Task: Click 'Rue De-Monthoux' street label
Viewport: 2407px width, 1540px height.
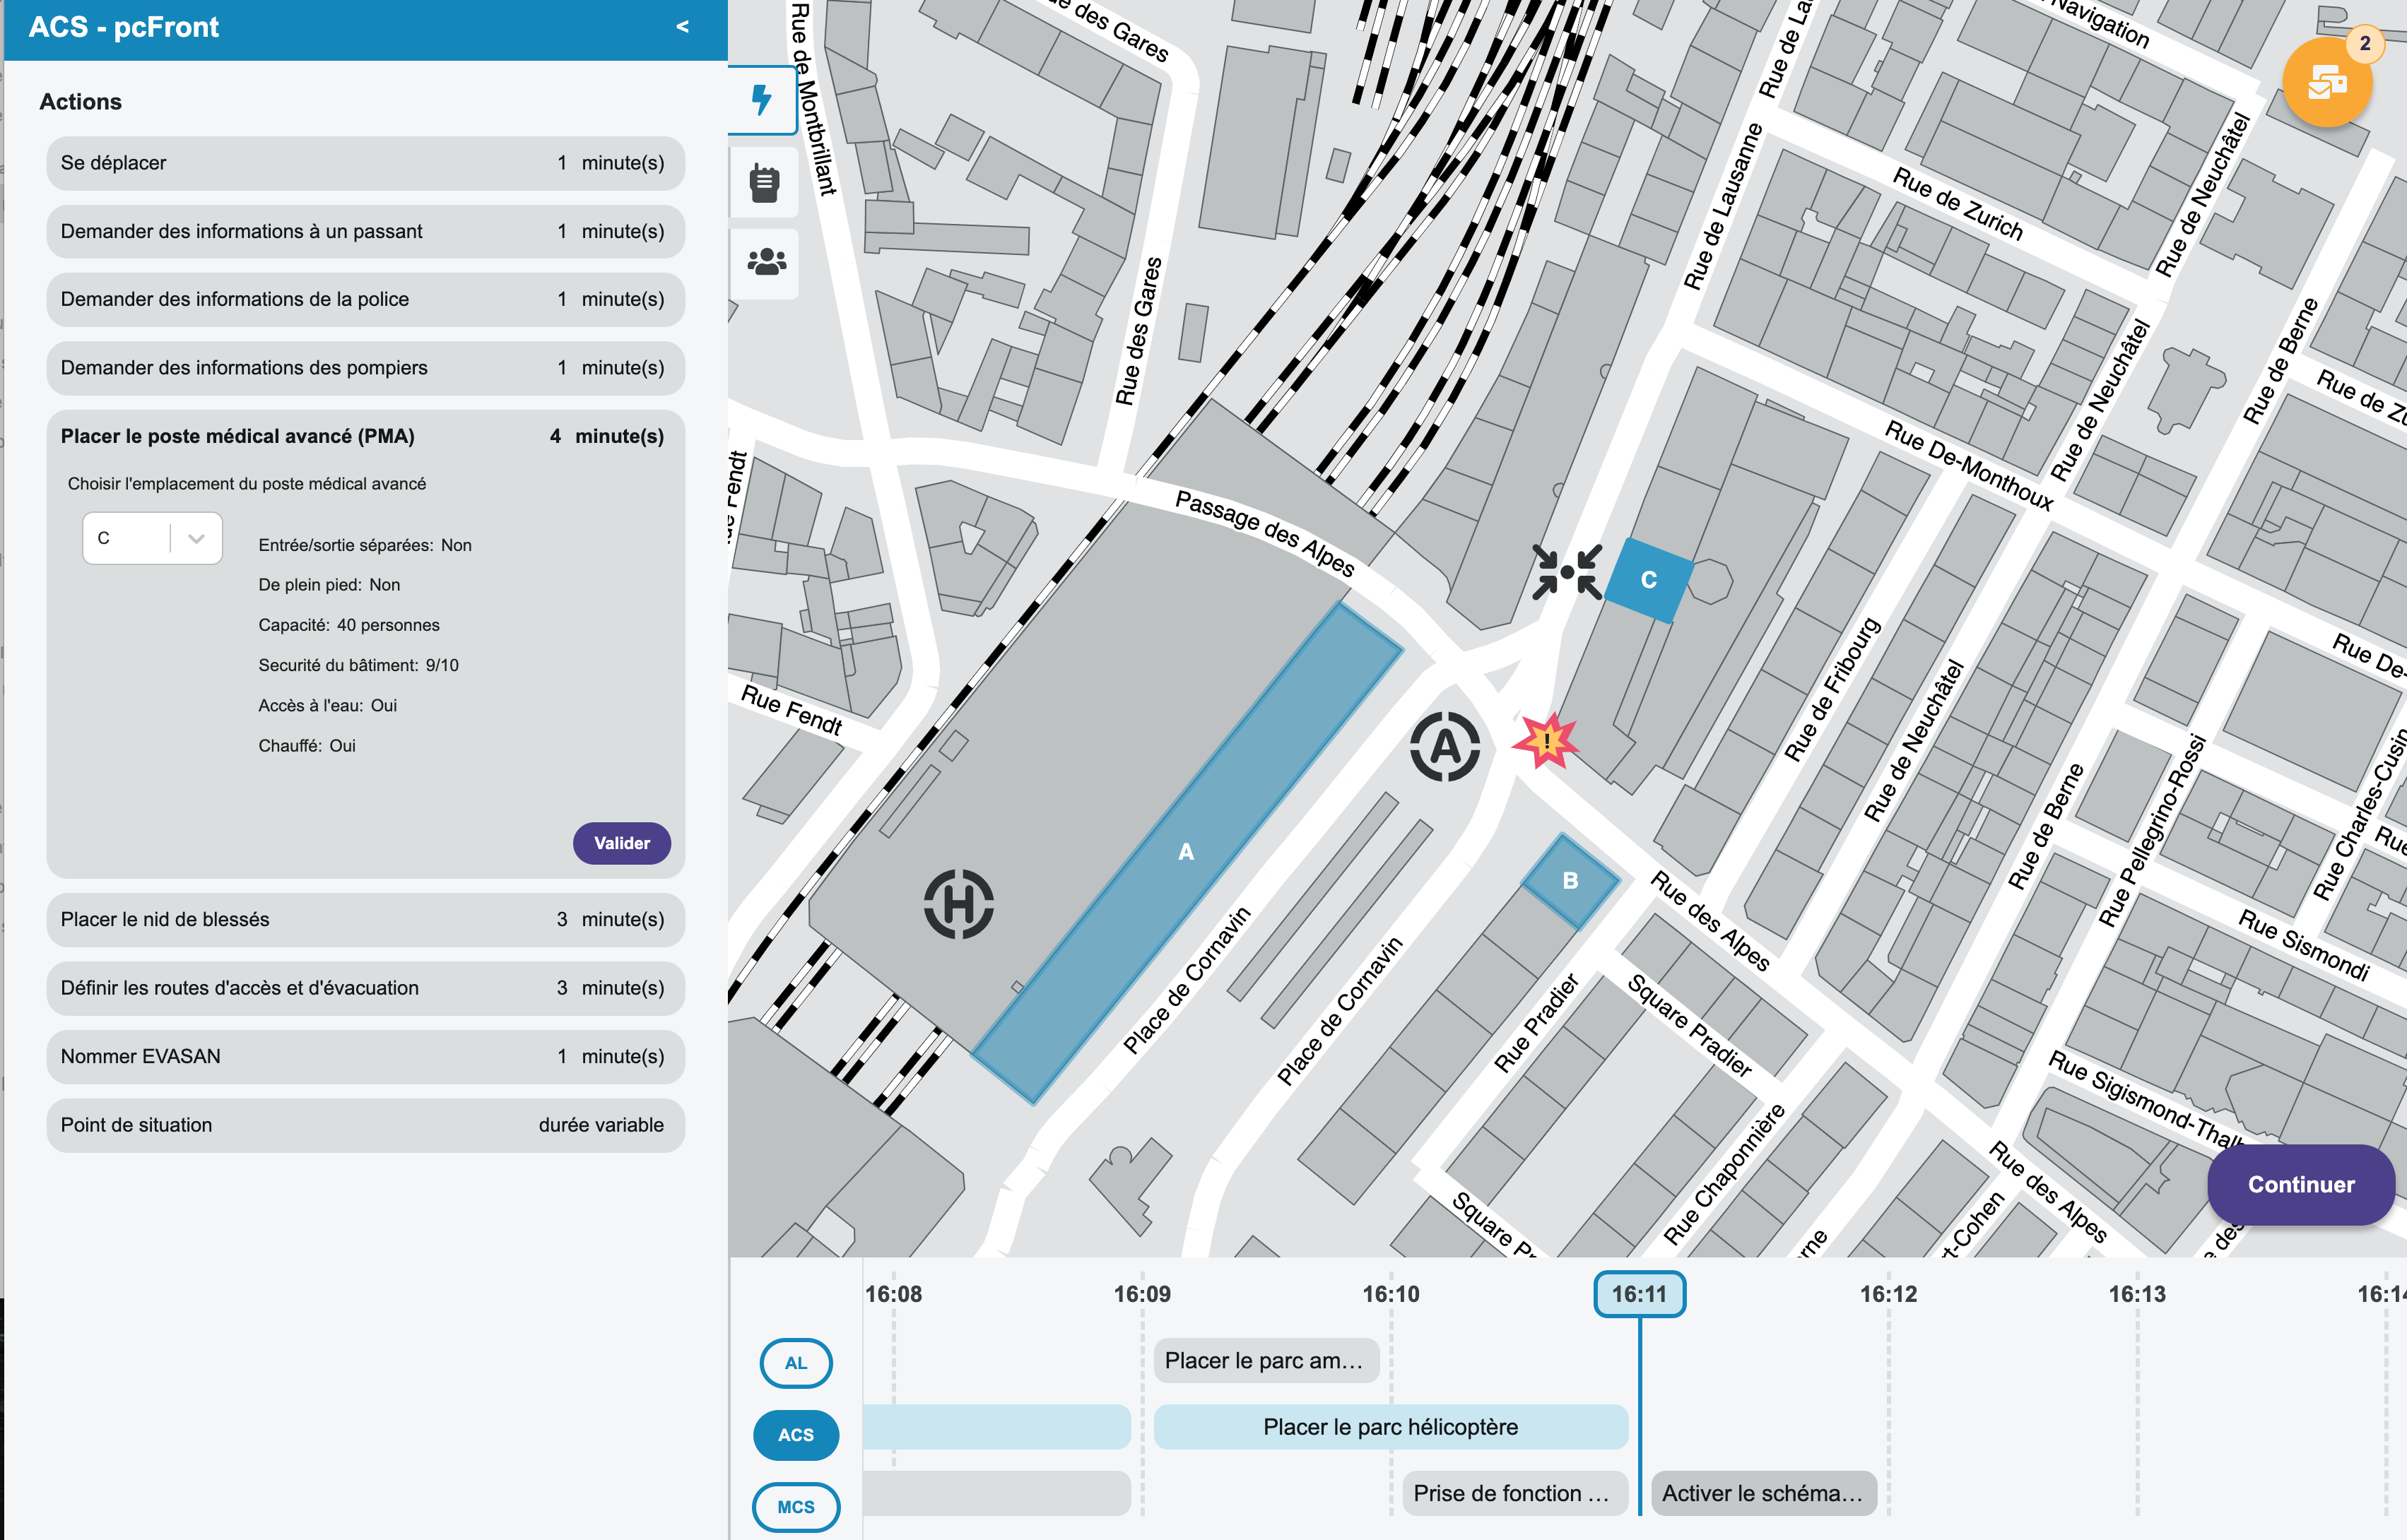Action: coord(1969,465)
